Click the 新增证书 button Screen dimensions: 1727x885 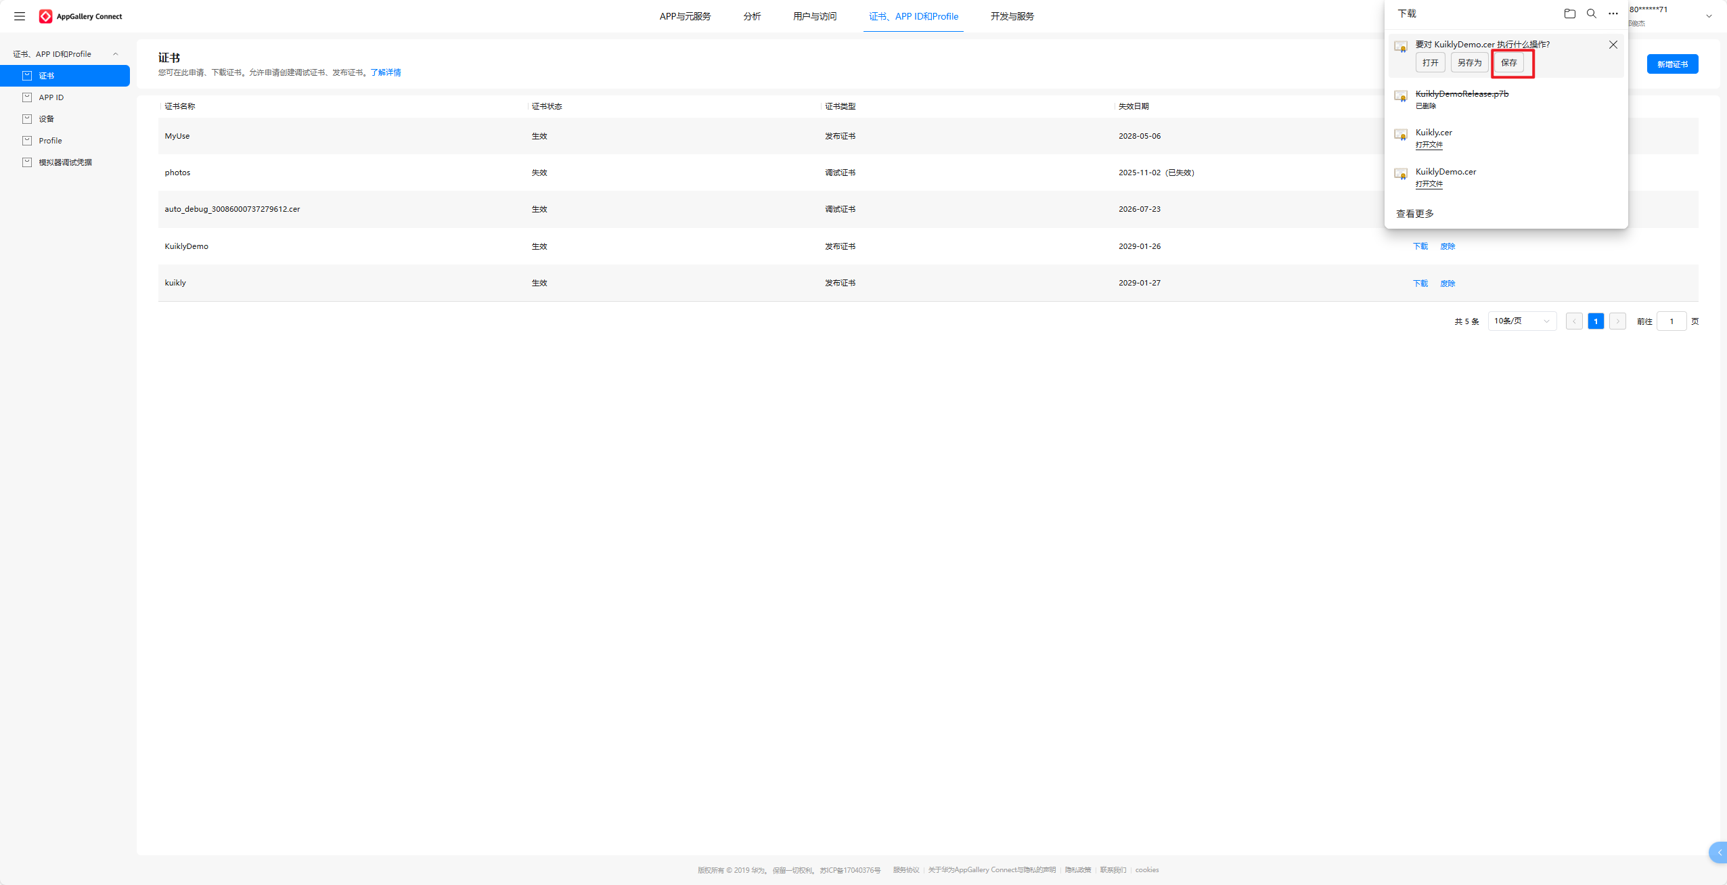point(1672,64)
